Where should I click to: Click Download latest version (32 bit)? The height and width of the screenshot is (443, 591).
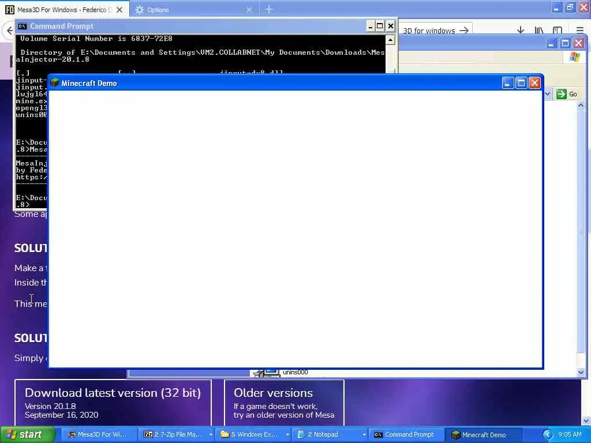click(113, 403)
